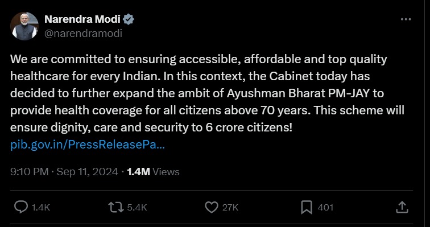The image size is (430, 227).
Task: Click the 1.4K replies count
Action: [41, 208]
